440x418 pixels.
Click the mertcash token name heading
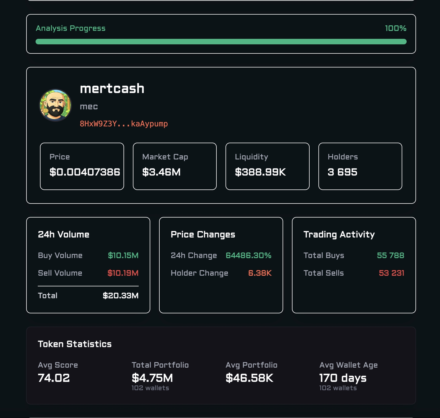(x=112, y=89)
